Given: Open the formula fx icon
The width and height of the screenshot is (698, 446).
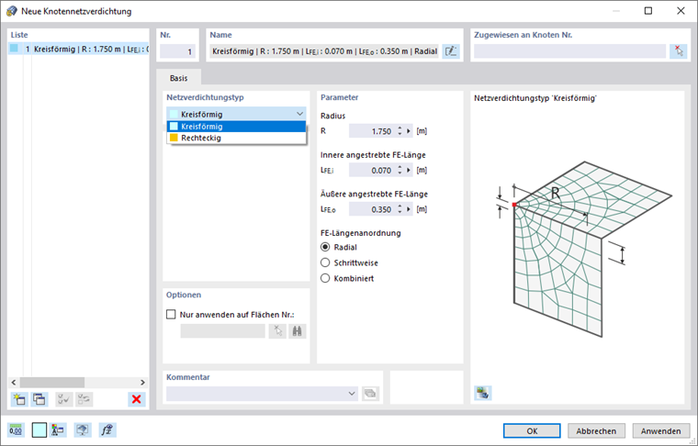Looking at the screenshot, I should pyautogui.click(x=107, y=430).
